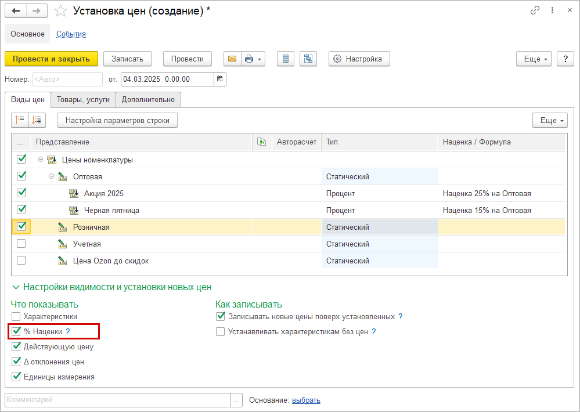Toggle the Характеристики checkbox

click(x=16, y=317)
